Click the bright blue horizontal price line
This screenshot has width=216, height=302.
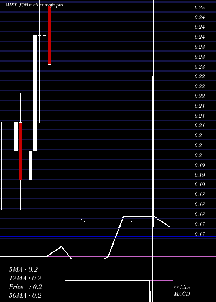point(108,236)
